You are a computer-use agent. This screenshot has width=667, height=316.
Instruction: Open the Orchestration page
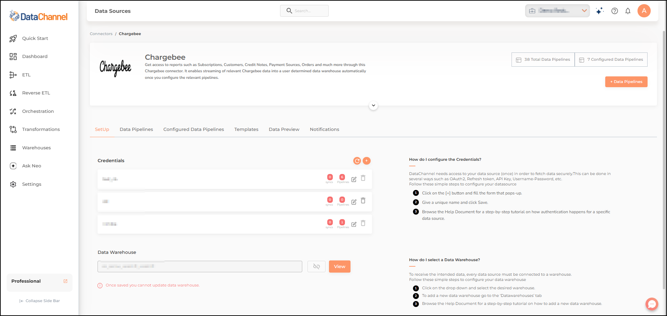38,111
